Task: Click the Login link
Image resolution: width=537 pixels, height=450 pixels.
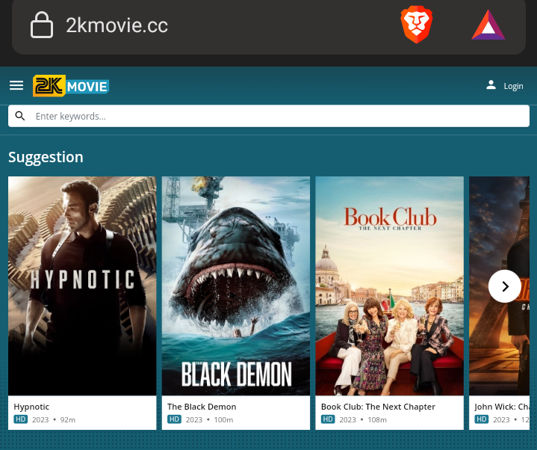Action: 513,86
